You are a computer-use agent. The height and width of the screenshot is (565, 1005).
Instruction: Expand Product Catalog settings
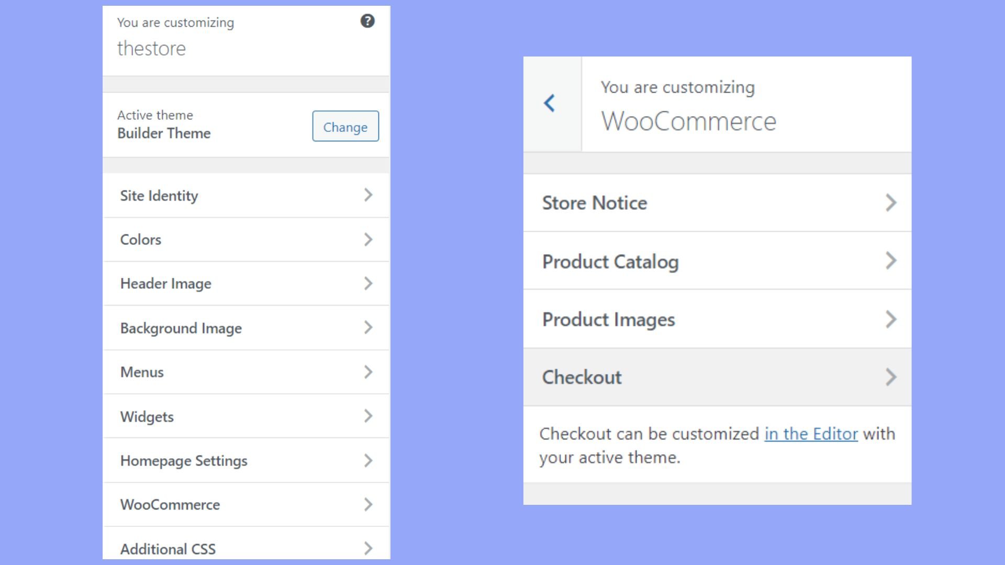717,261
